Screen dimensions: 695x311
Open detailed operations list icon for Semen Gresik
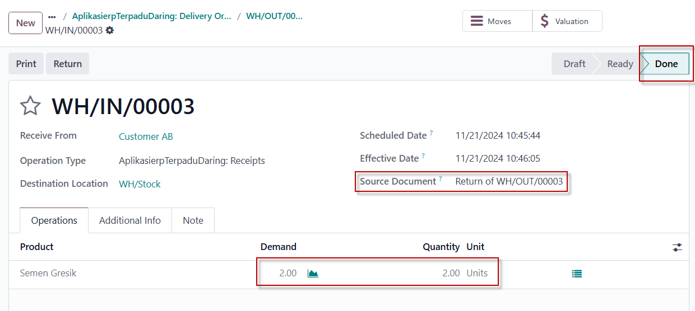click(577, 274)
